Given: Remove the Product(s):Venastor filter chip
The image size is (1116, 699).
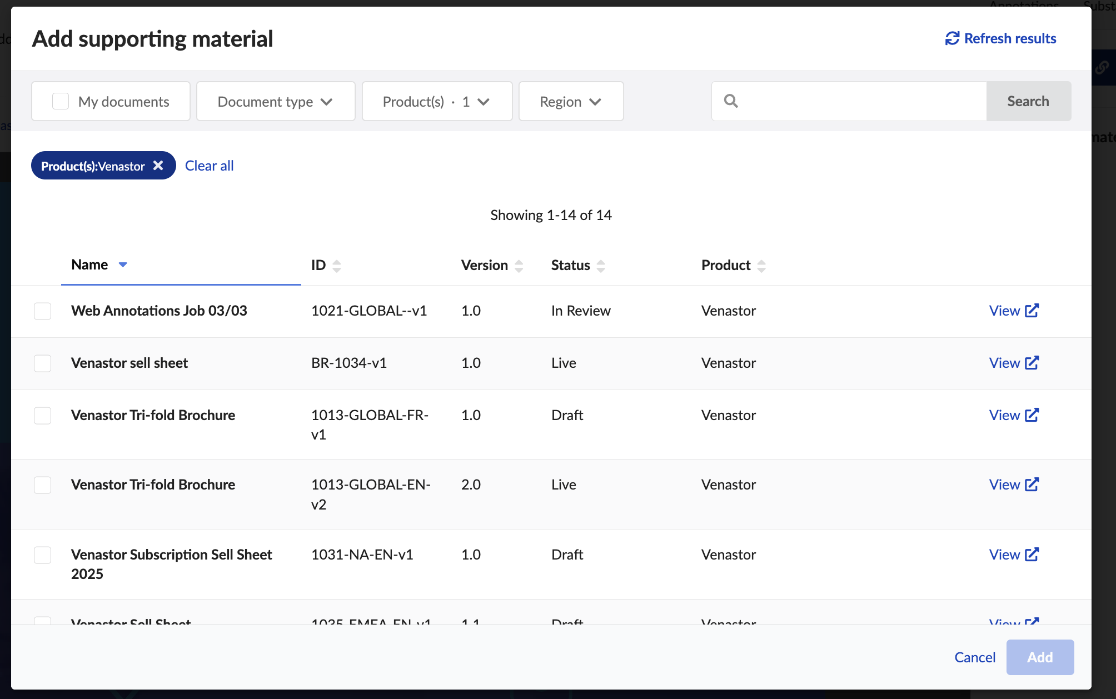Looking at the screenshot, I should click(158, 166).
